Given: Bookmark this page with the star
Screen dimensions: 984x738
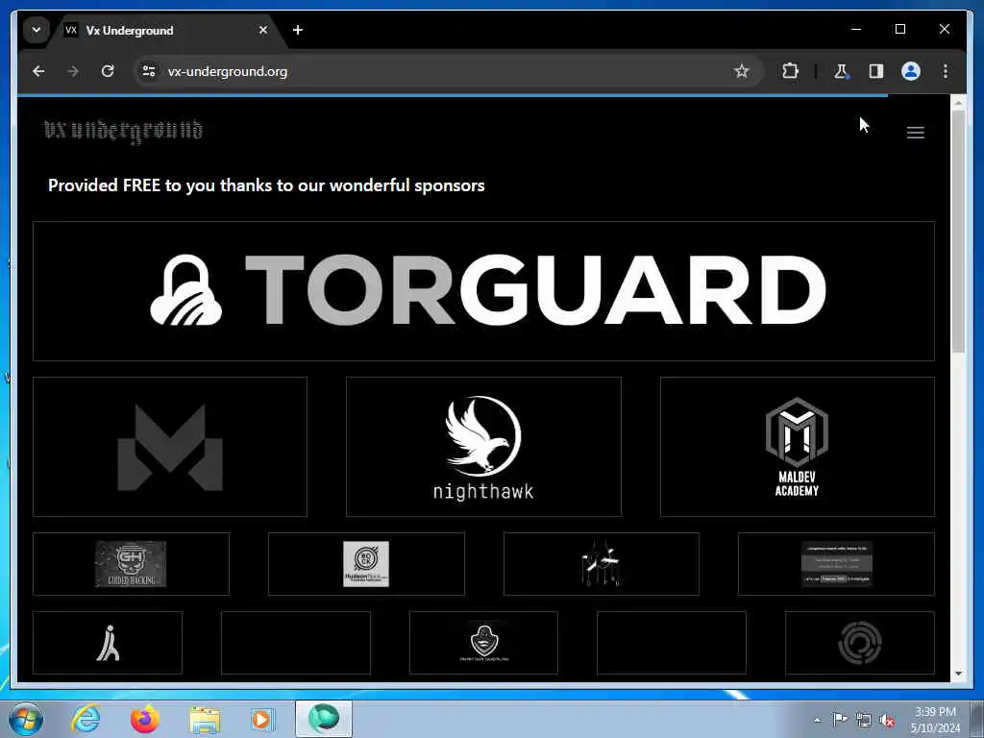Looking at the screenshot, I should tap(741, 71).
